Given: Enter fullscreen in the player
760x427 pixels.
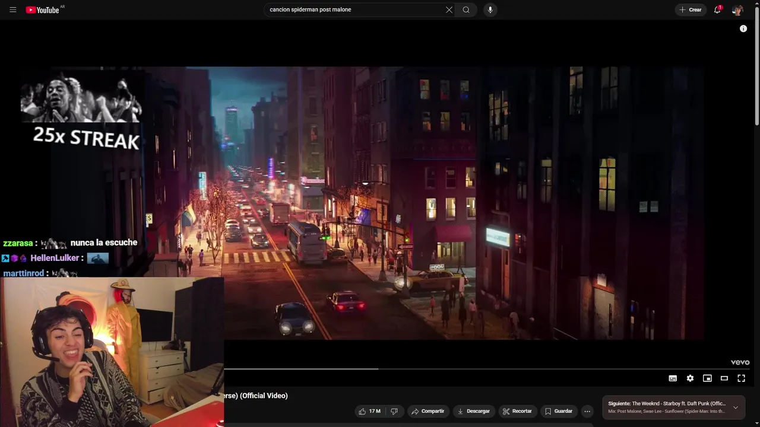Looking at the screenshot, I should click(741, 378).
